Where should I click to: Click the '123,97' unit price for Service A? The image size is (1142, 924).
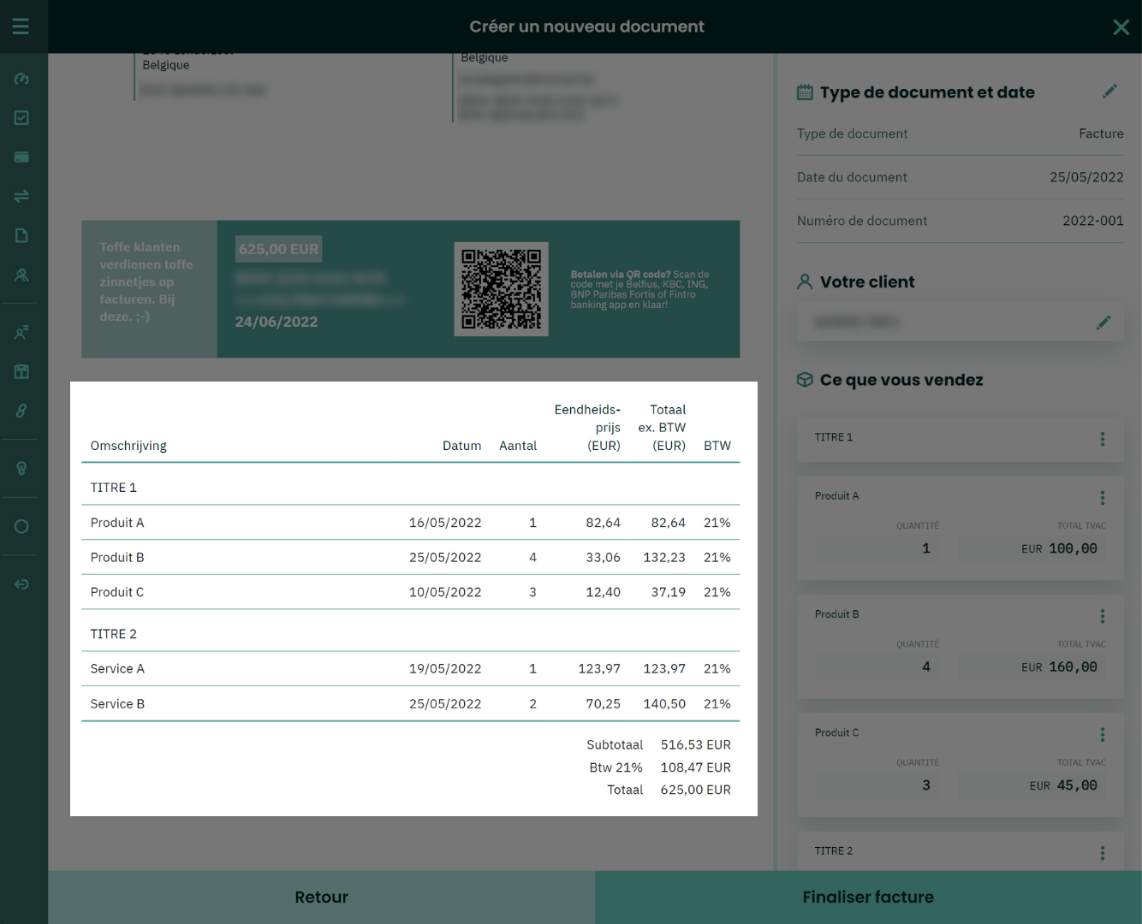coord(599,669)
